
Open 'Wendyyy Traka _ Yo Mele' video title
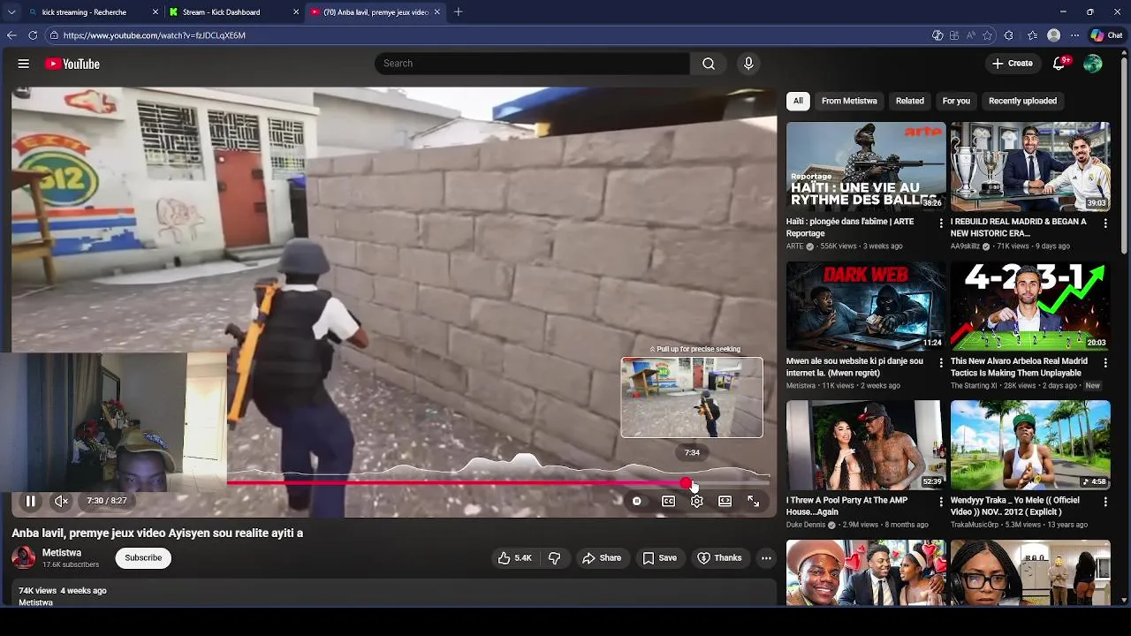point(1018,506)
